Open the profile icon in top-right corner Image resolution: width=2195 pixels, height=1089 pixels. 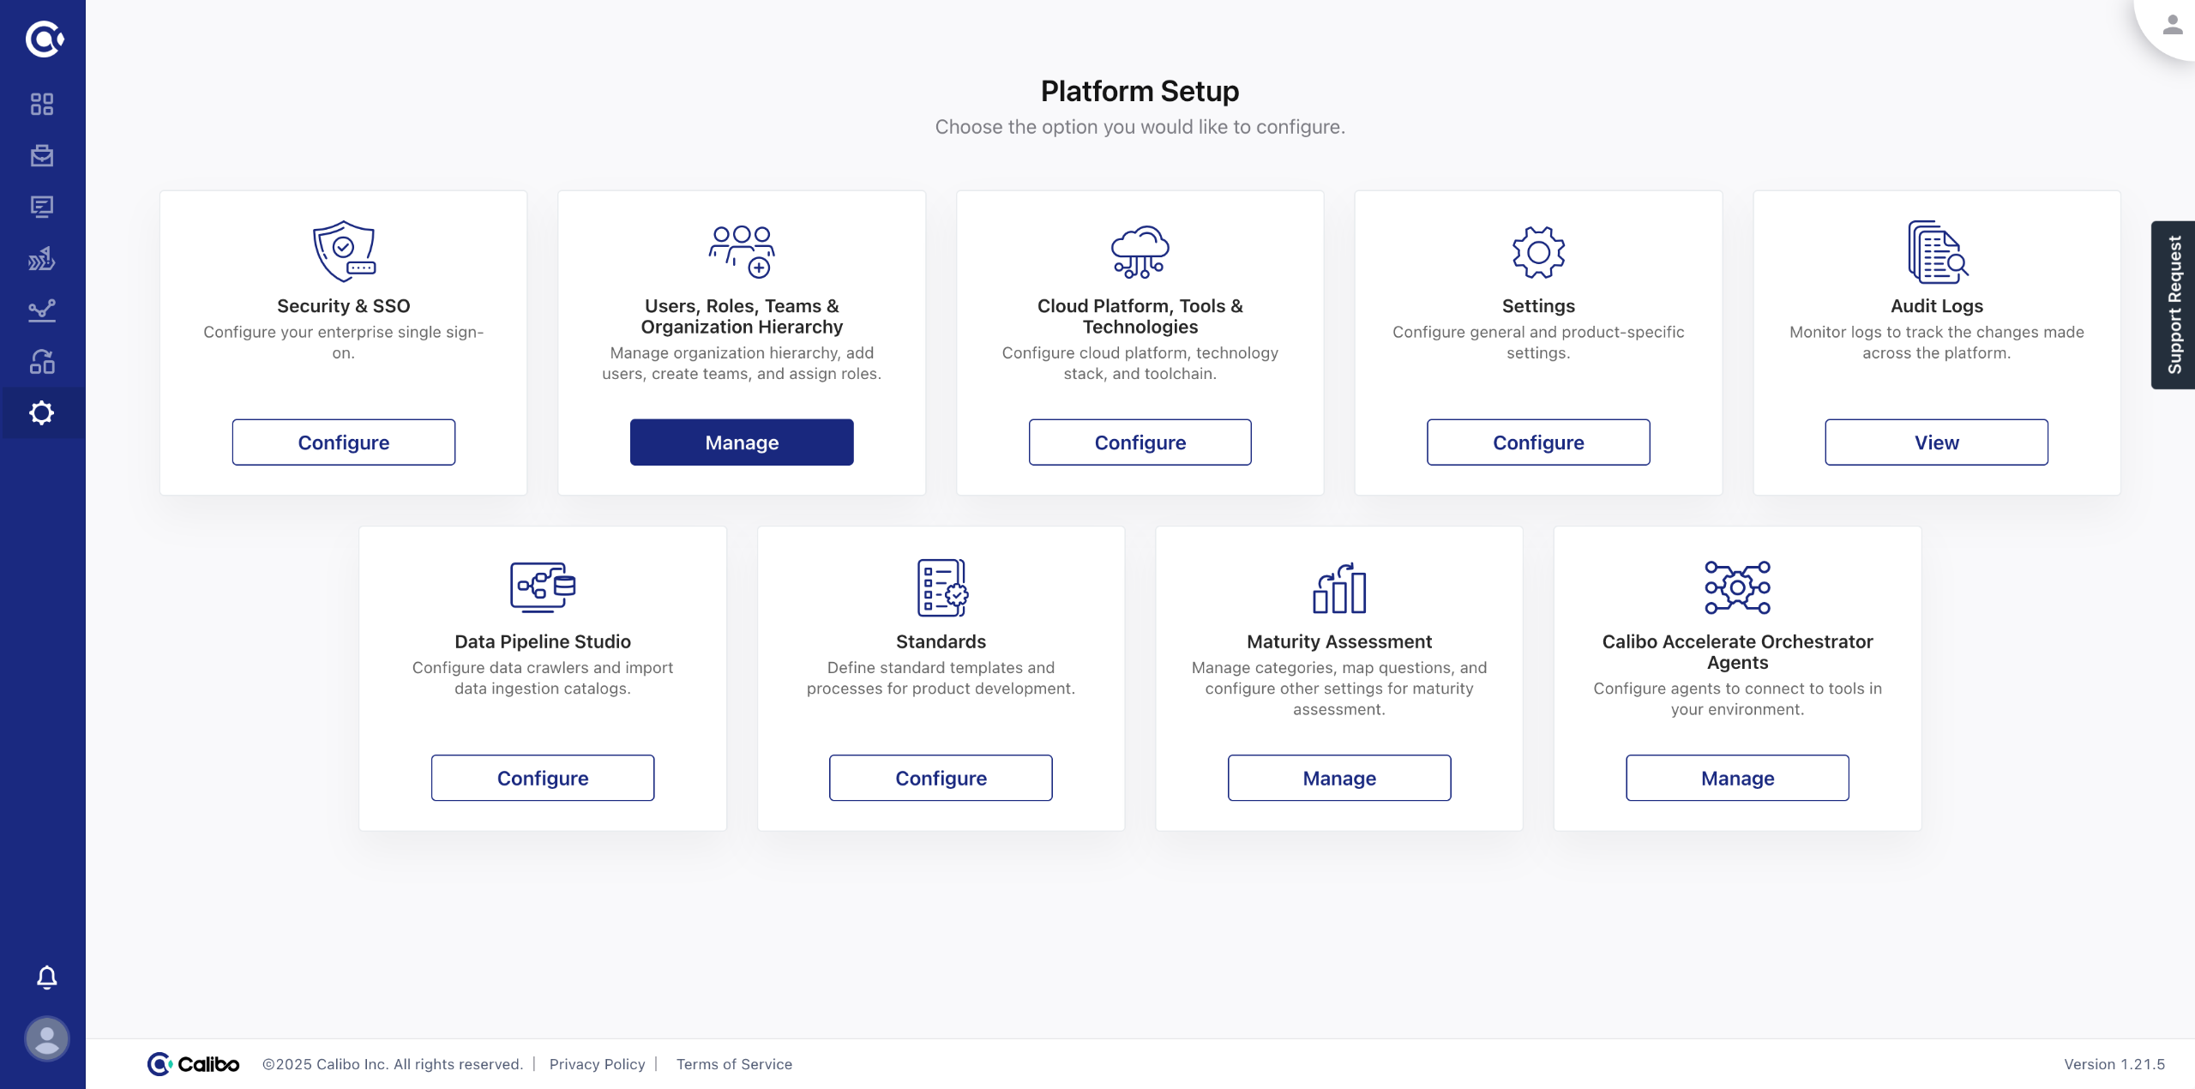tap(2172, 25)
